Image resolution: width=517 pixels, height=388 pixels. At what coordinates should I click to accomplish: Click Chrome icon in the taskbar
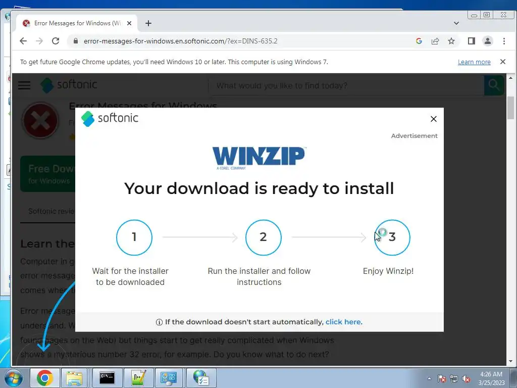click(45, 378)
